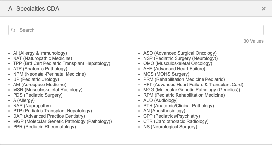Screen dimensions: 272x145
Task: Click the magnifier search icon
Action: pyautogui.click(x=14, y=30)
